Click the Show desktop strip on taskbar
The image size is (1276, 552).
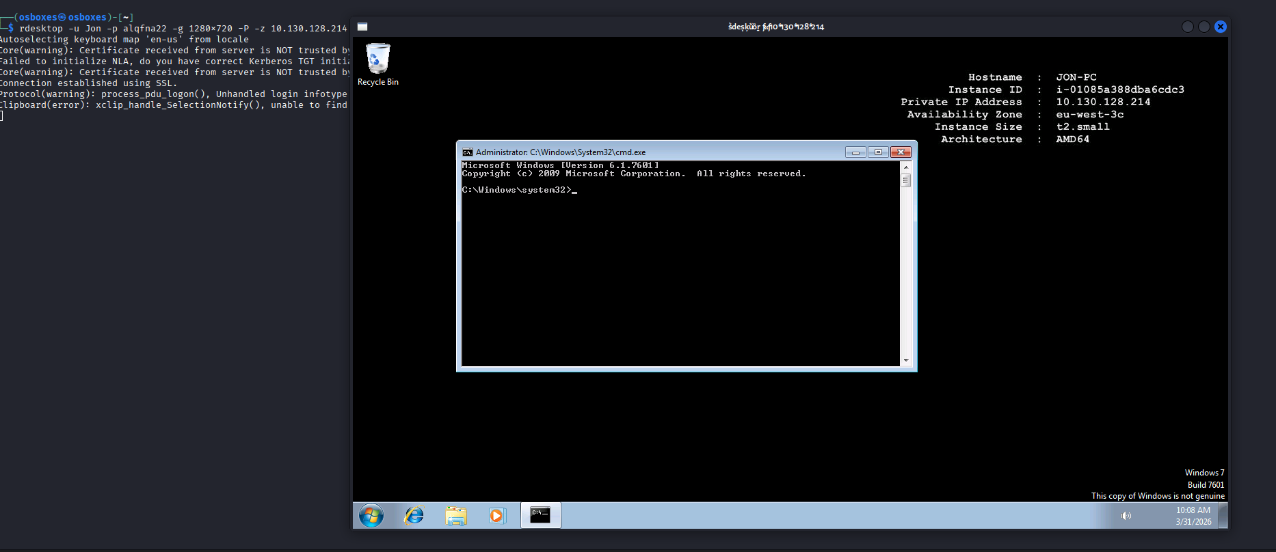[x=1223, y=516]
